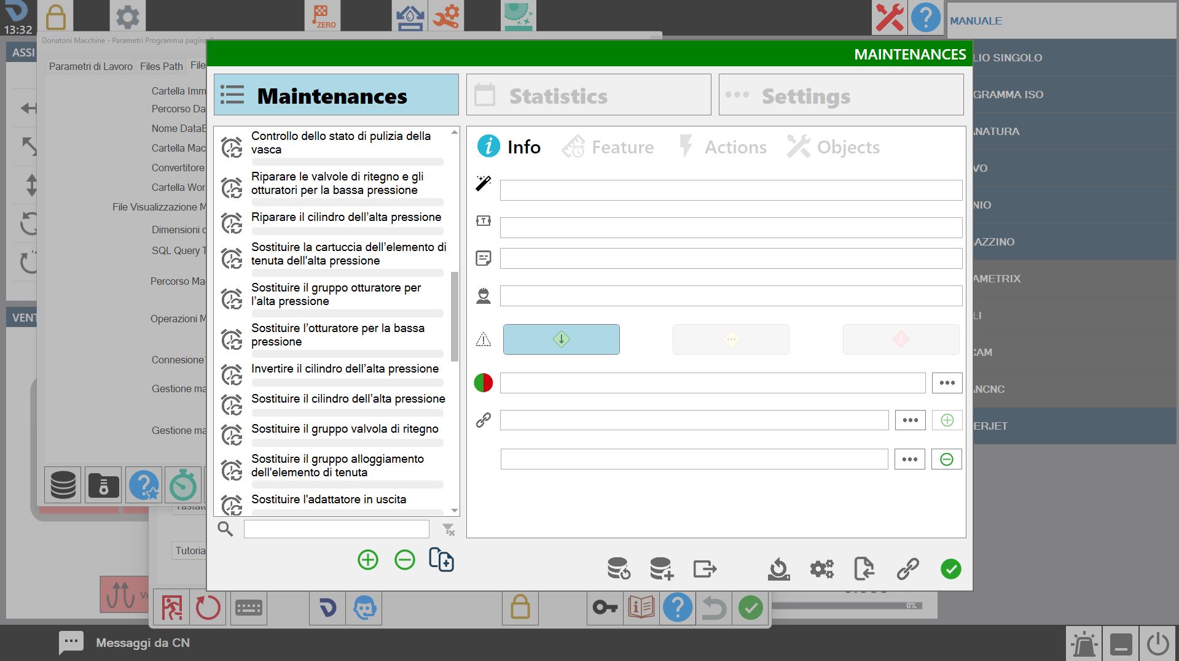The height and width of the screenshot is (661, 1179).
Task: Duplicate maintenance with copy icon
Action: (441, 560)
